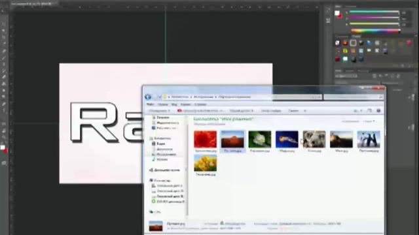Click the Homegroup icon in navigation pane

click(x=151, y=170)
